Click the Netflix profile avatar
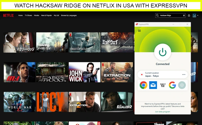Image resolution: width=202 pixels, height=125 pixels. (194, 15)
